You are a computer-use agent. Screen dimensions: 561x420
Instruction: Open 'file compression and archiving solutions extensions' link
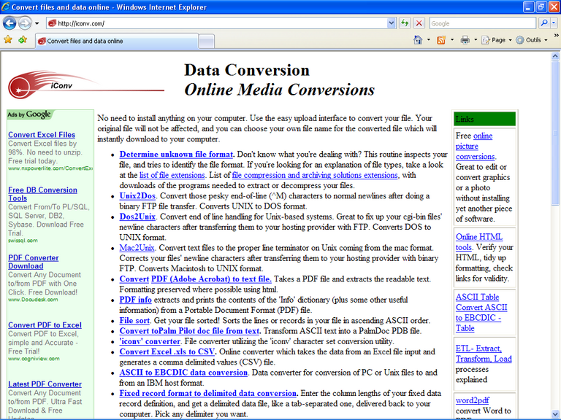click(x=315, y=175)
